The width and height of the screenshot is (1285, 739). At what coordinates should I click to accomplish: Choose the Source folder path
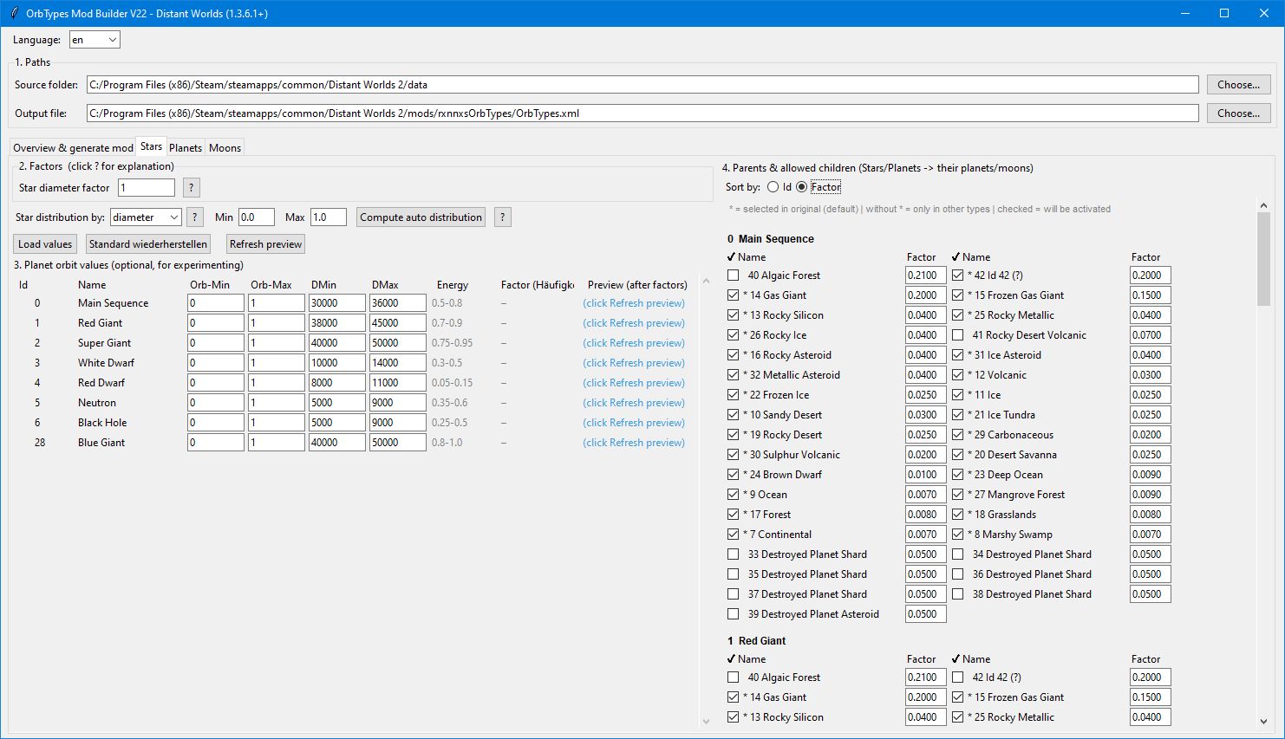point(1238,85)
